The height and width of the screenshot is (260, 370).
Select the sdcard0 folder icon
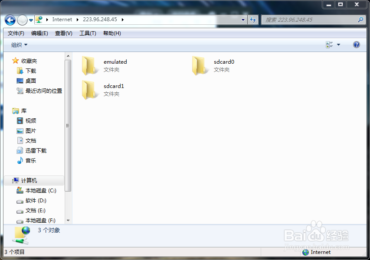click(200, 65)
